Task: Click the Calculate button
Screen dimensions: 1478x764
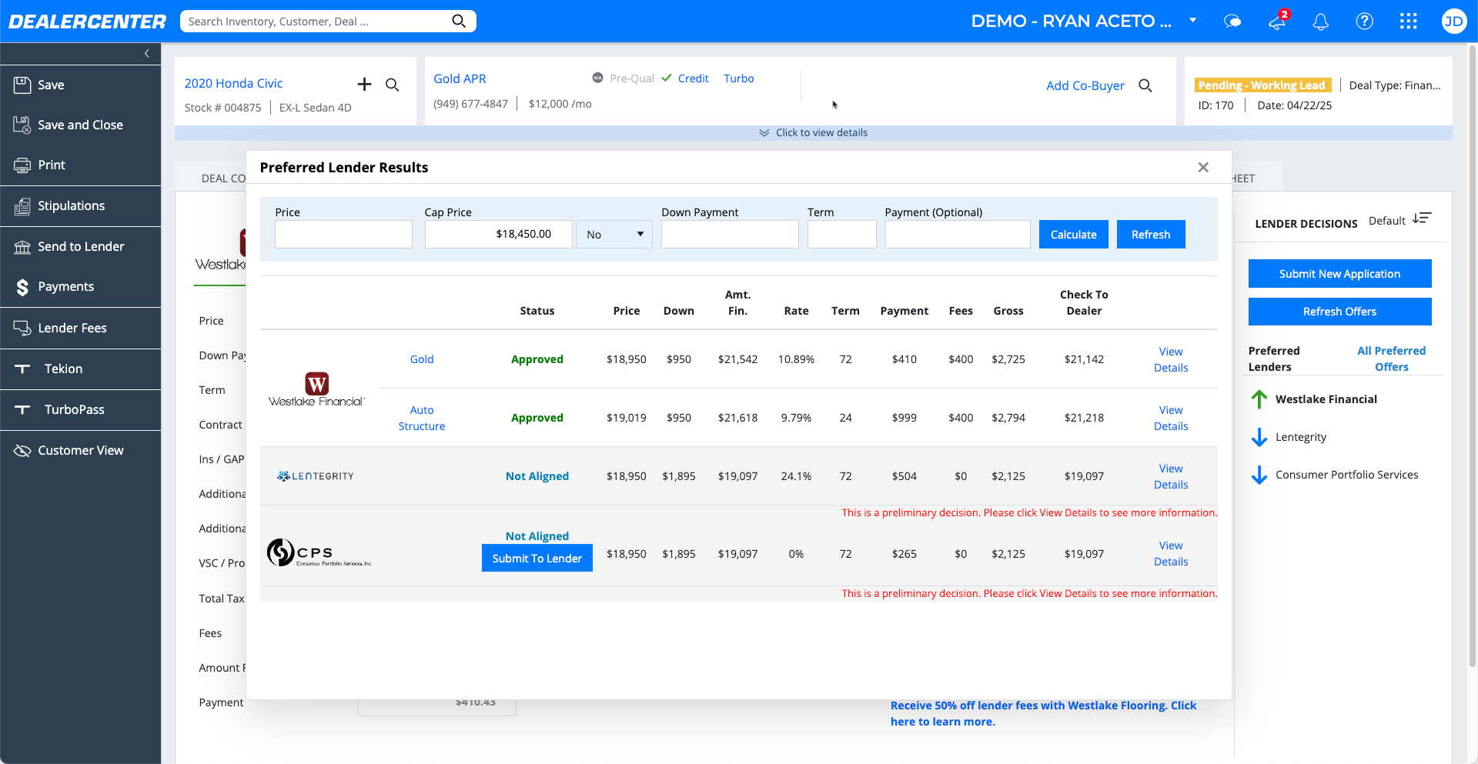Action: tap(1074, 234)
